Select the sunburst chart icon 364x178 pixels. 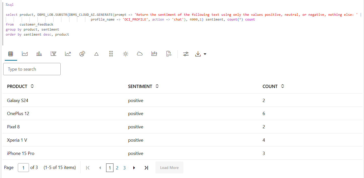[x=126, y=54]
